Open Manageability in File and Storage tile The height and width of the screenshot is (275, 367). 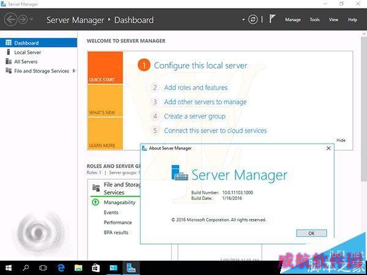(119, 202)
